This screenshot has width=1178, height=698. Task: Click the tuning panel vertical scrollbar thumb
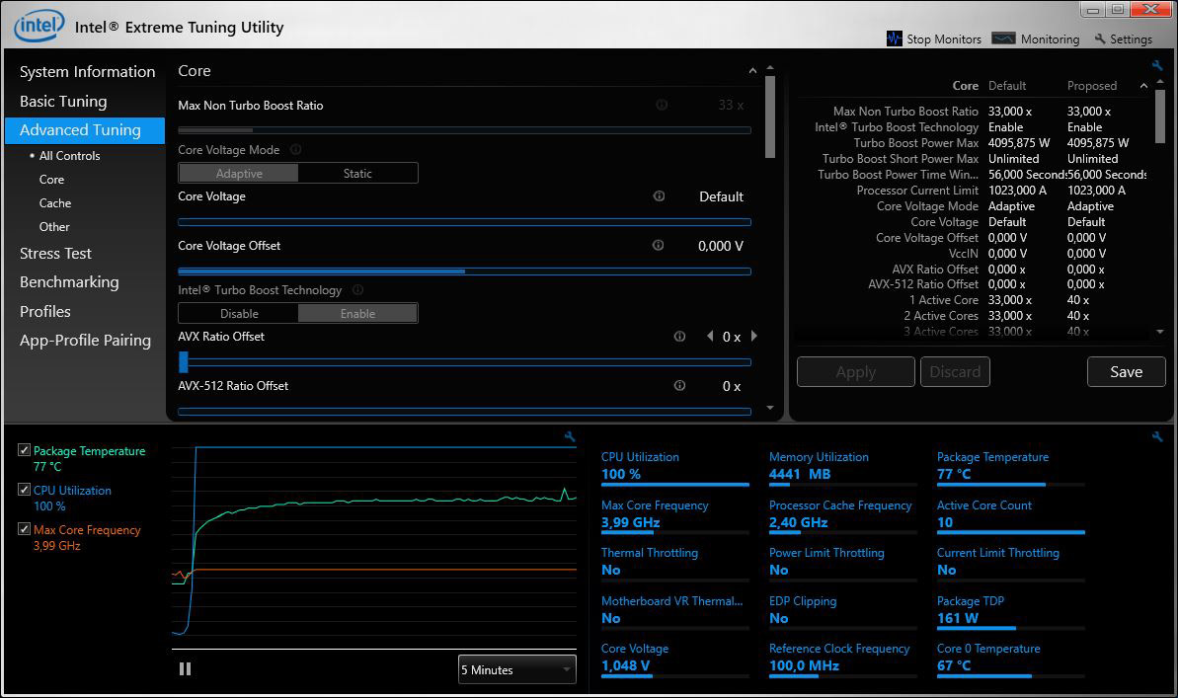click(x=770, y=117)
